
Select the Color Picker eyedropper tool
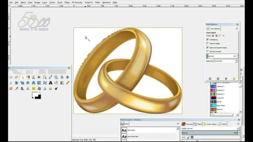(x=51, y=77)
